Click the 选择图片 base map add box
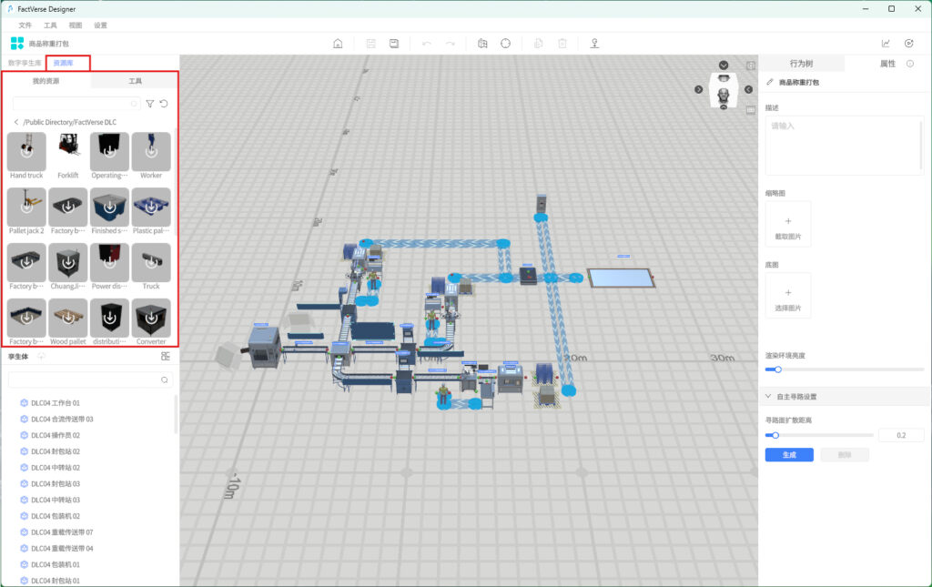The height and width of the screenshot is (587, 932). click(788, 296)
